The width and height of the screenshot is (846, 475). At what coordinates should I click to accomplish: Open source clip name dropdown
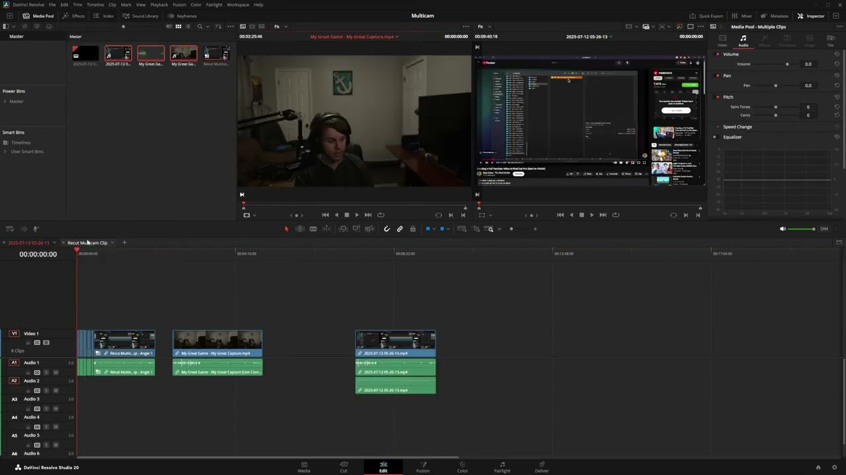pos(397,37)
